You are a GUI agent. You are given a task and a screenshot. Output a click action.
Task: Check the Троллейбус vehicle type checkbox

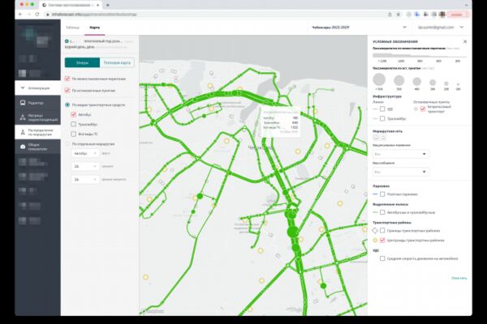tap(73, 124)
